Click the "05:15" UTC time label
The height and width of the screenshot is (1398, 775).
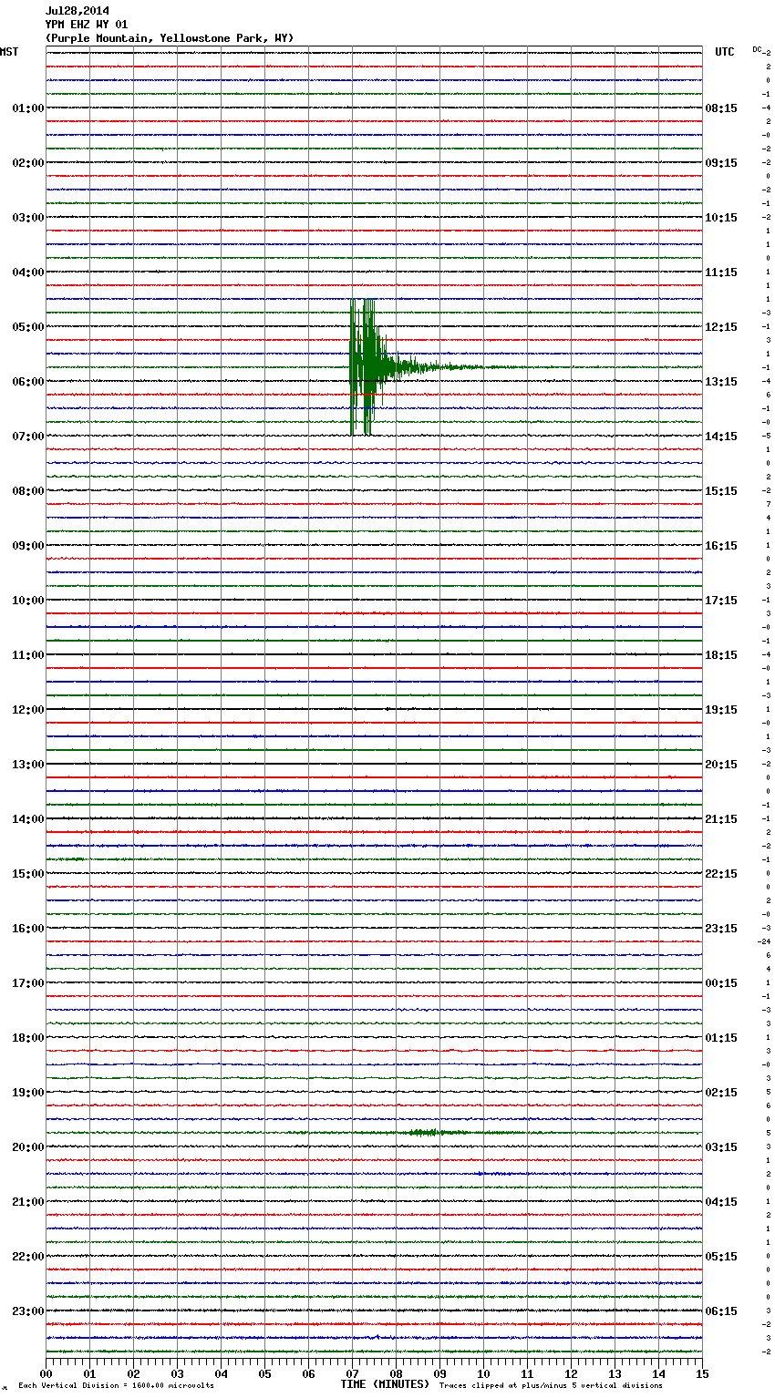721,1257
